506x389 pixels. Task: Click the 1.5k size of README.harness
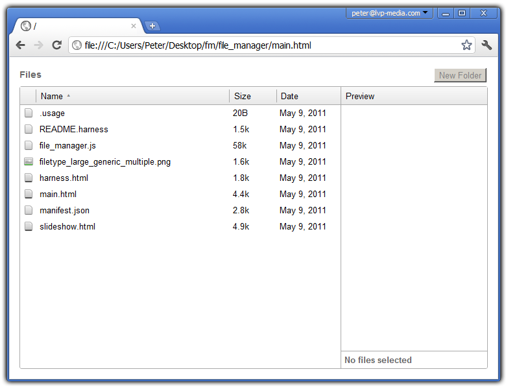pos(241,130)
